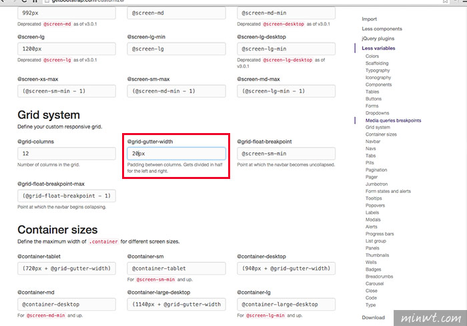The image size is (467, 326).
Task: Navigate to Navbar section
Action: [x=373, y=142]
